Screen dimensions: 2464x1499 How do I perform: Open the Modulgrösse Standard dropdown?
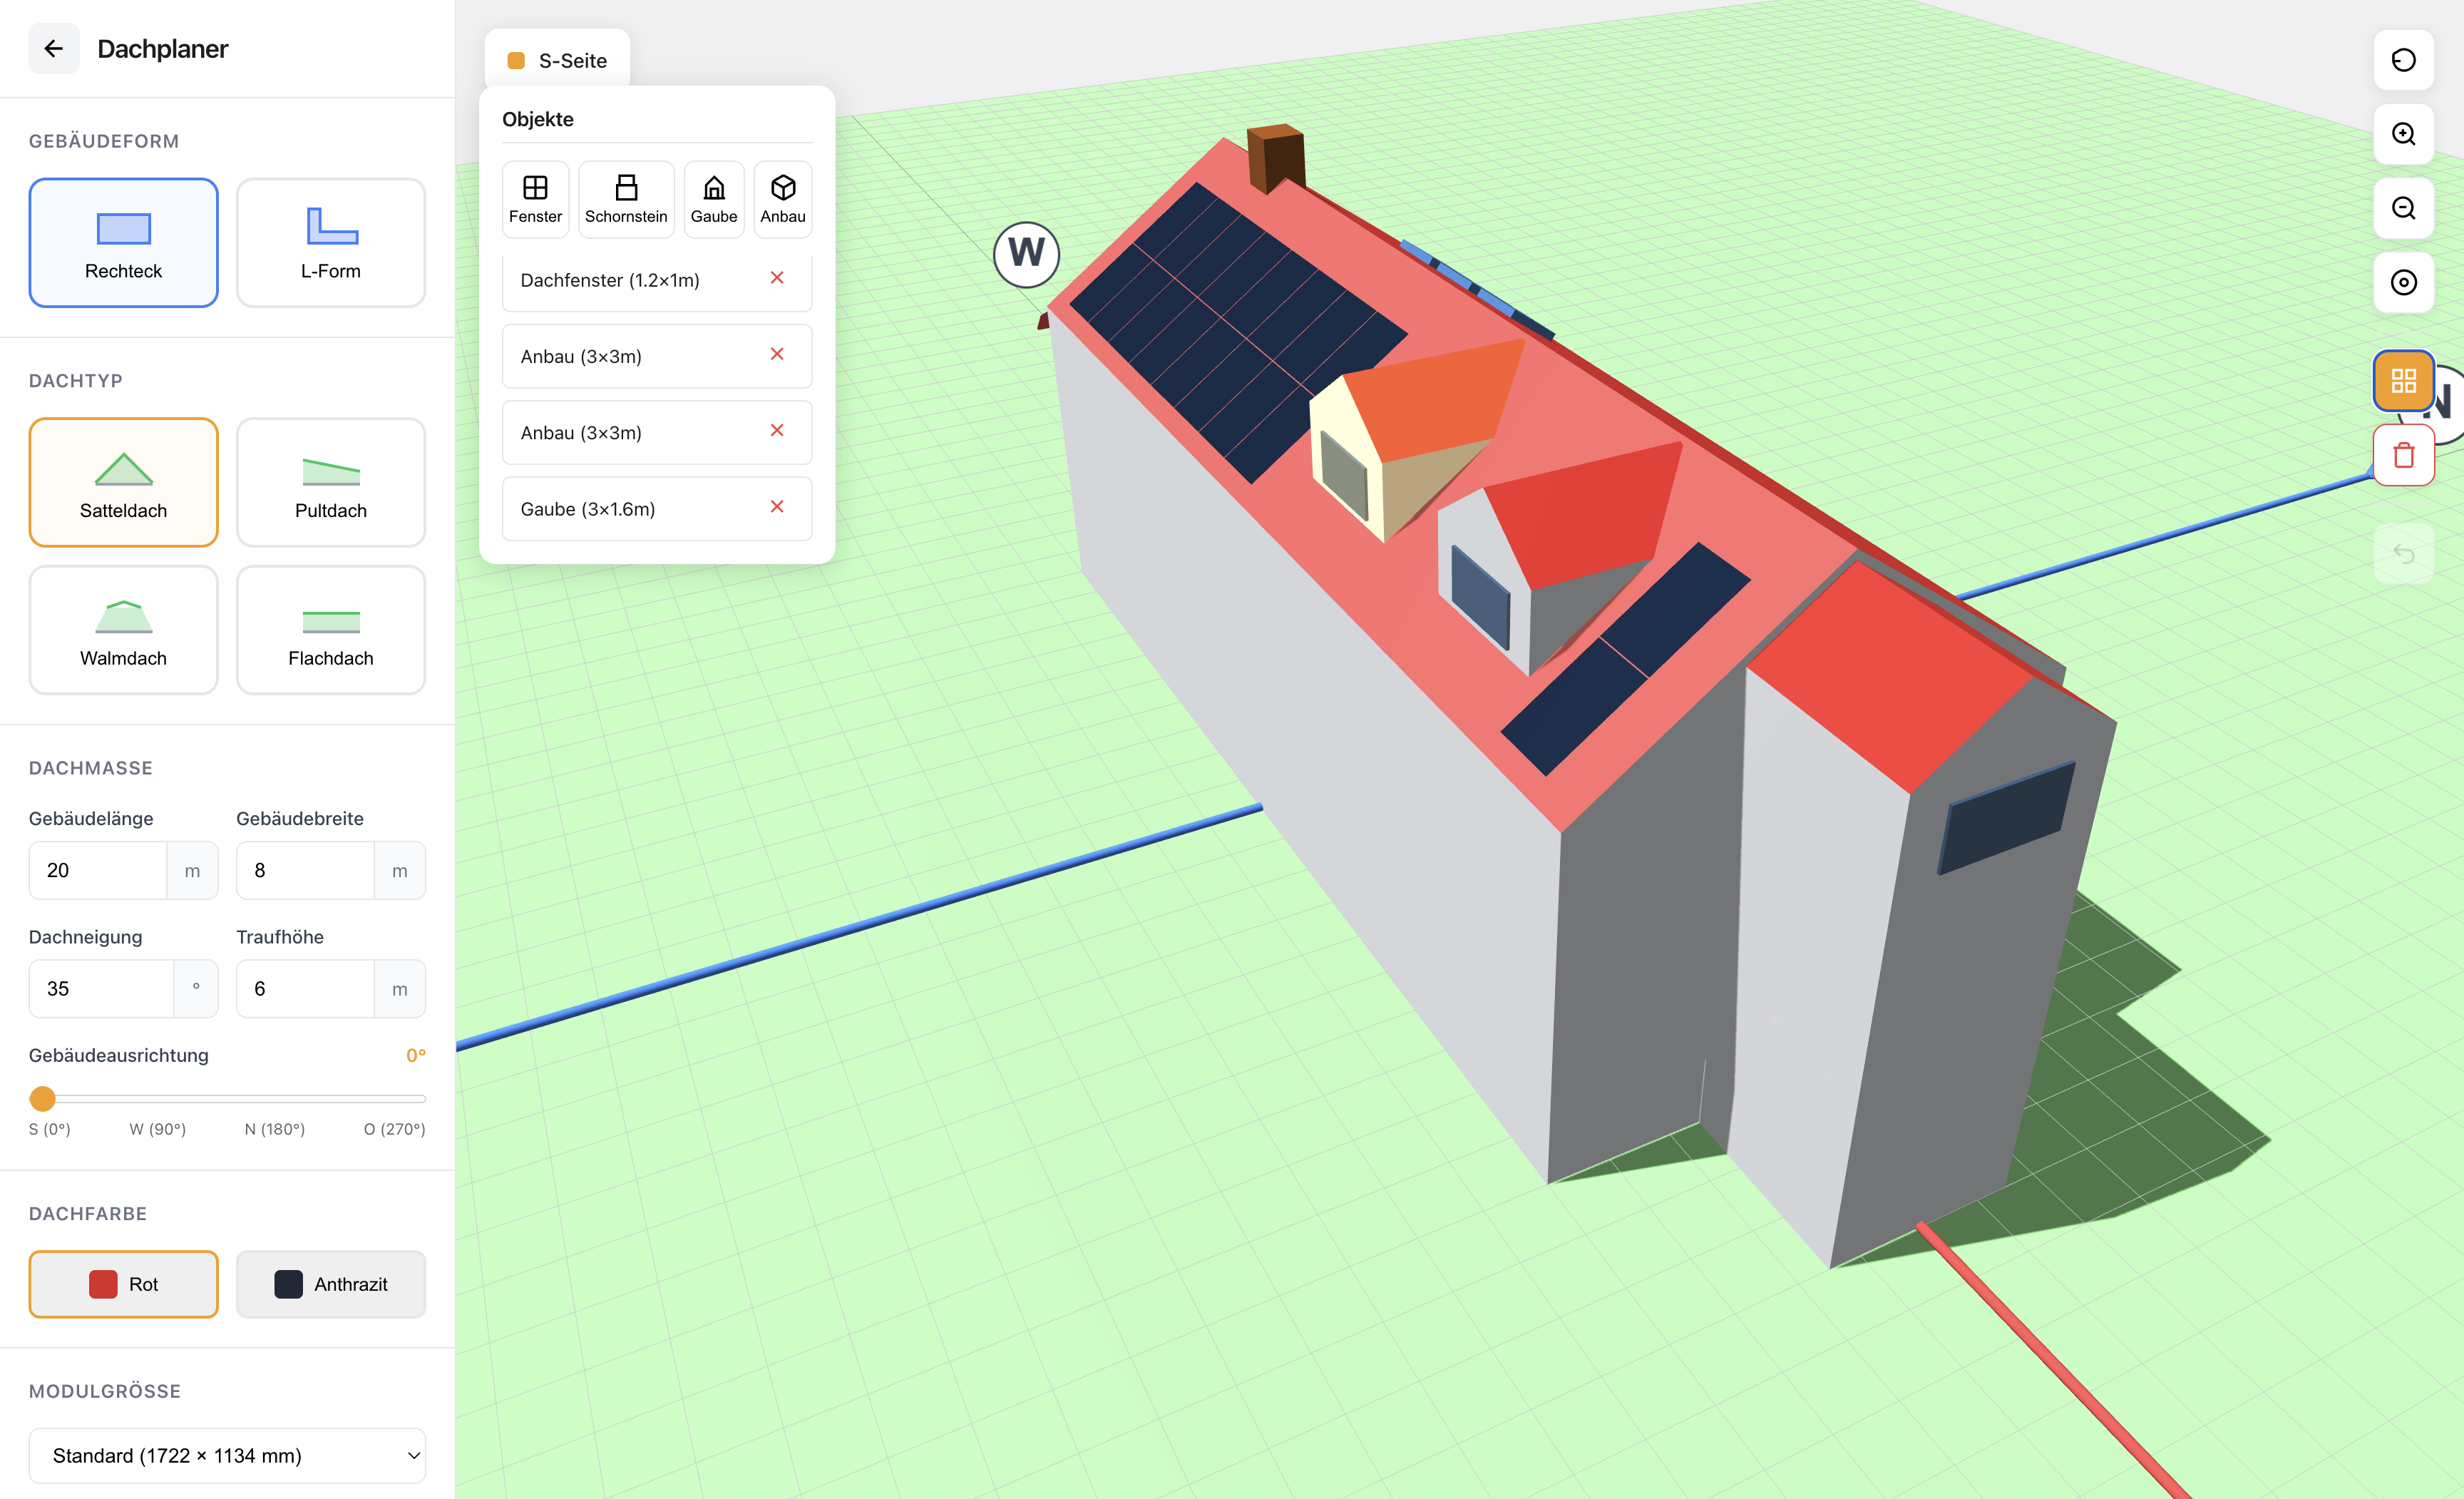(227, 1455)
